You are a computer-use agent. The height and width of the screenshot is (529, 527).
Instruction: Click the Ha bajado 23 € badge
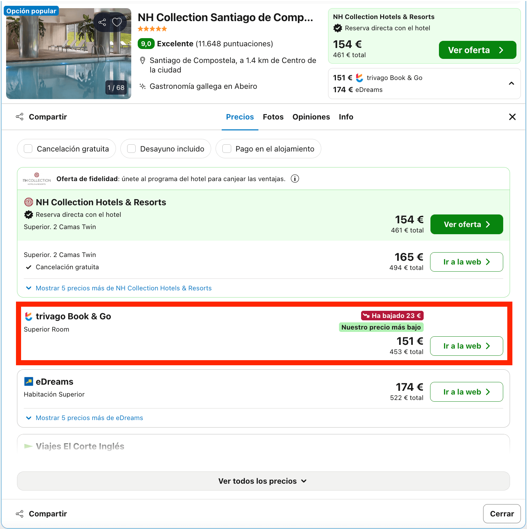pos(392,316)
